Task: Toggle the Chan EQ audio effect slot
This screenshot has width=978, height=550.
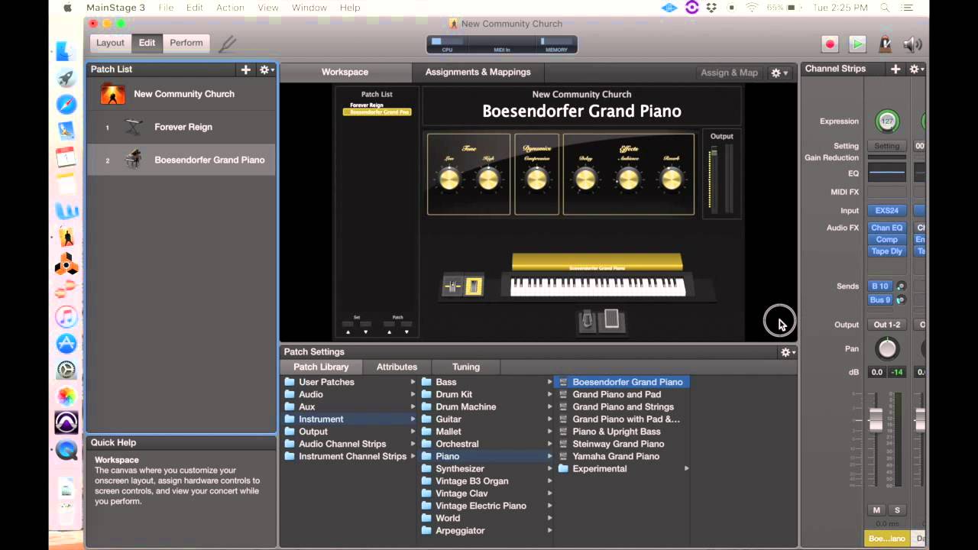Action: coord(887,228)
